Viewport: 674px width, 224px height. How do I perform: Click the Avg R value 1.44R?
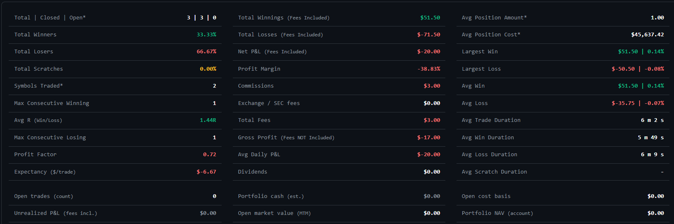coord(208,120)
